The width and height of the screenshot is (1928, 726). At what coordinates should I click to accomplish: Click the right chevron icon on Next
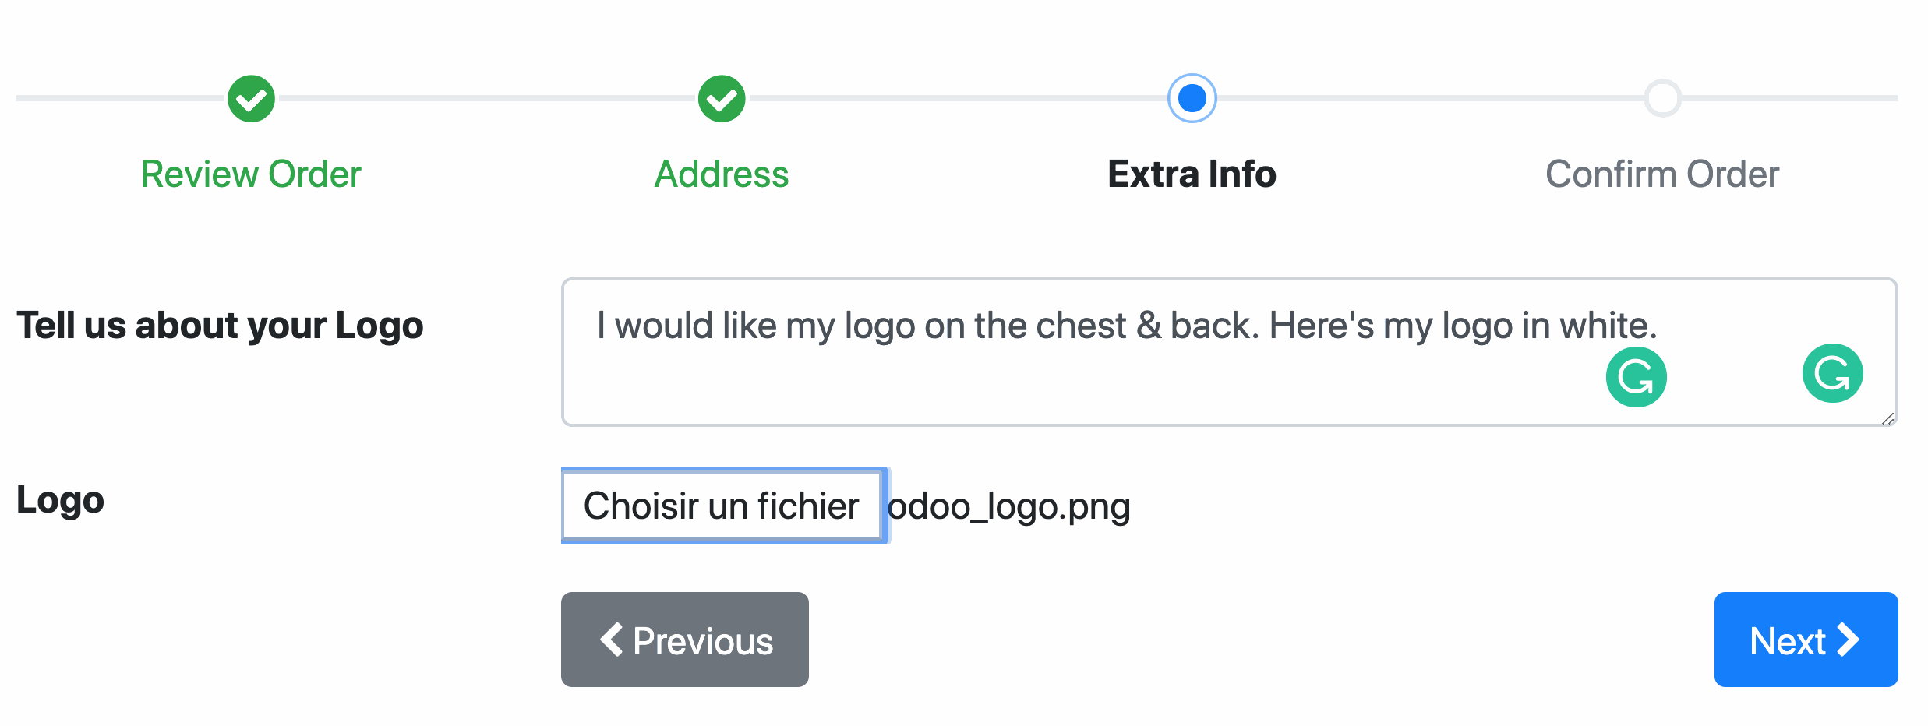[1849, 640]
